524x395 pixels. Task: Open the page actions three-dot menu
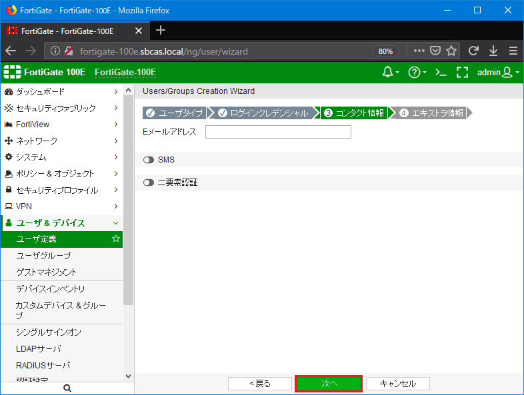pos(419,51)
